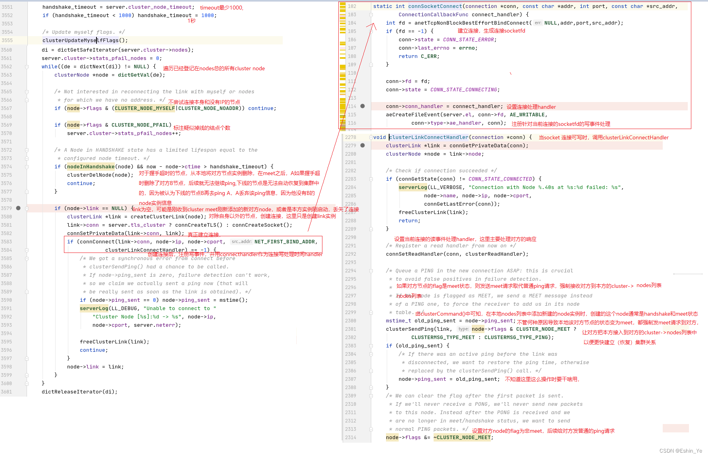Screen dimensions: 708x457
Task: Click line number 2300 in the gutter
Action: (351, 321)
